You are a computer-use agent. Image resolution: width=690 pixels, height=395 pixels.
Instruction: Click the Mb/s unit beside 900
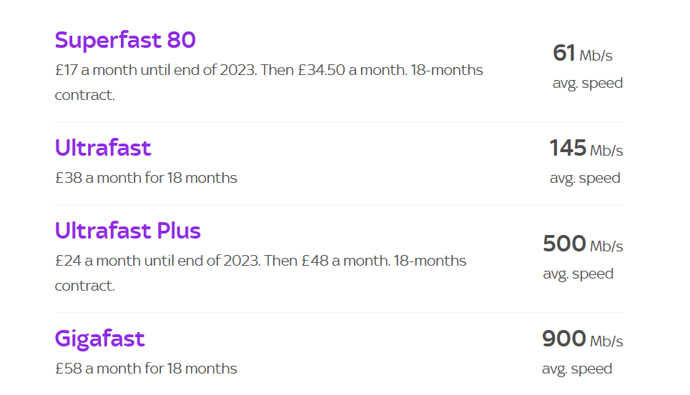(606, 341)
